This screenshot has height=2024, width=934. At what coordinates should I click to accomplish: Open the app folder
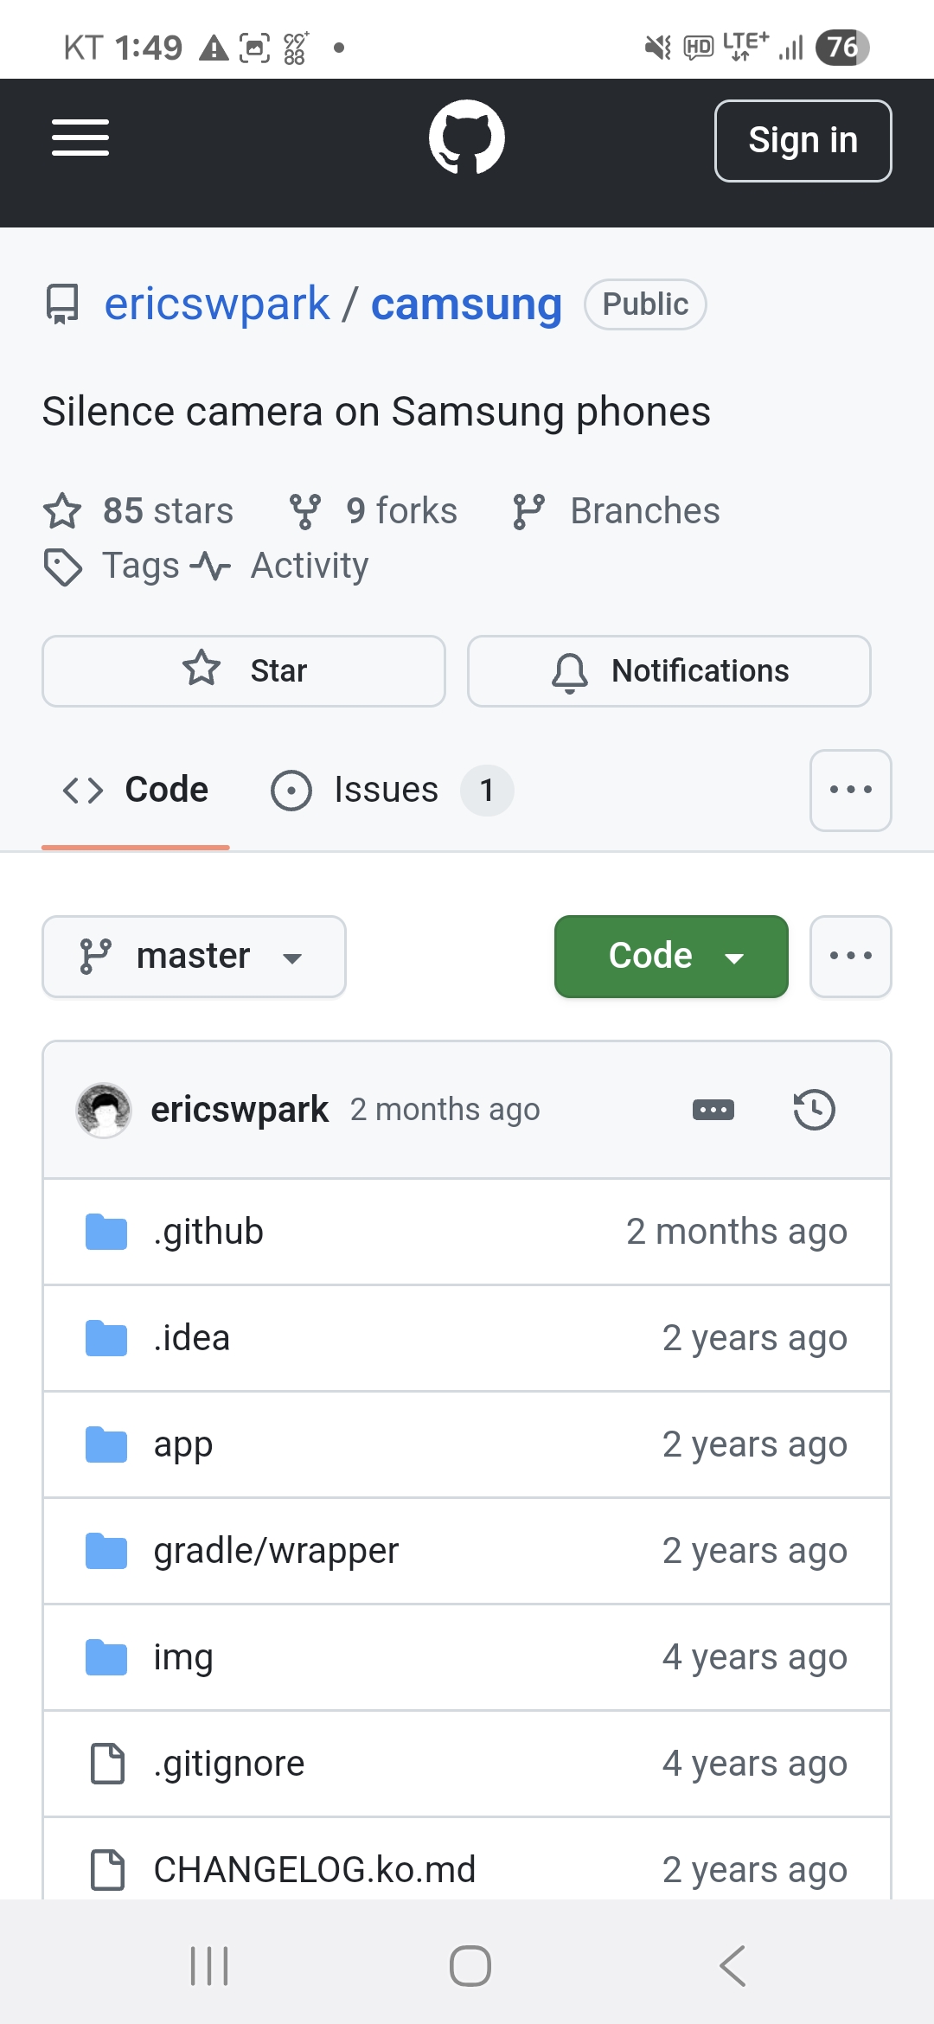click(x=183, y=1444)
